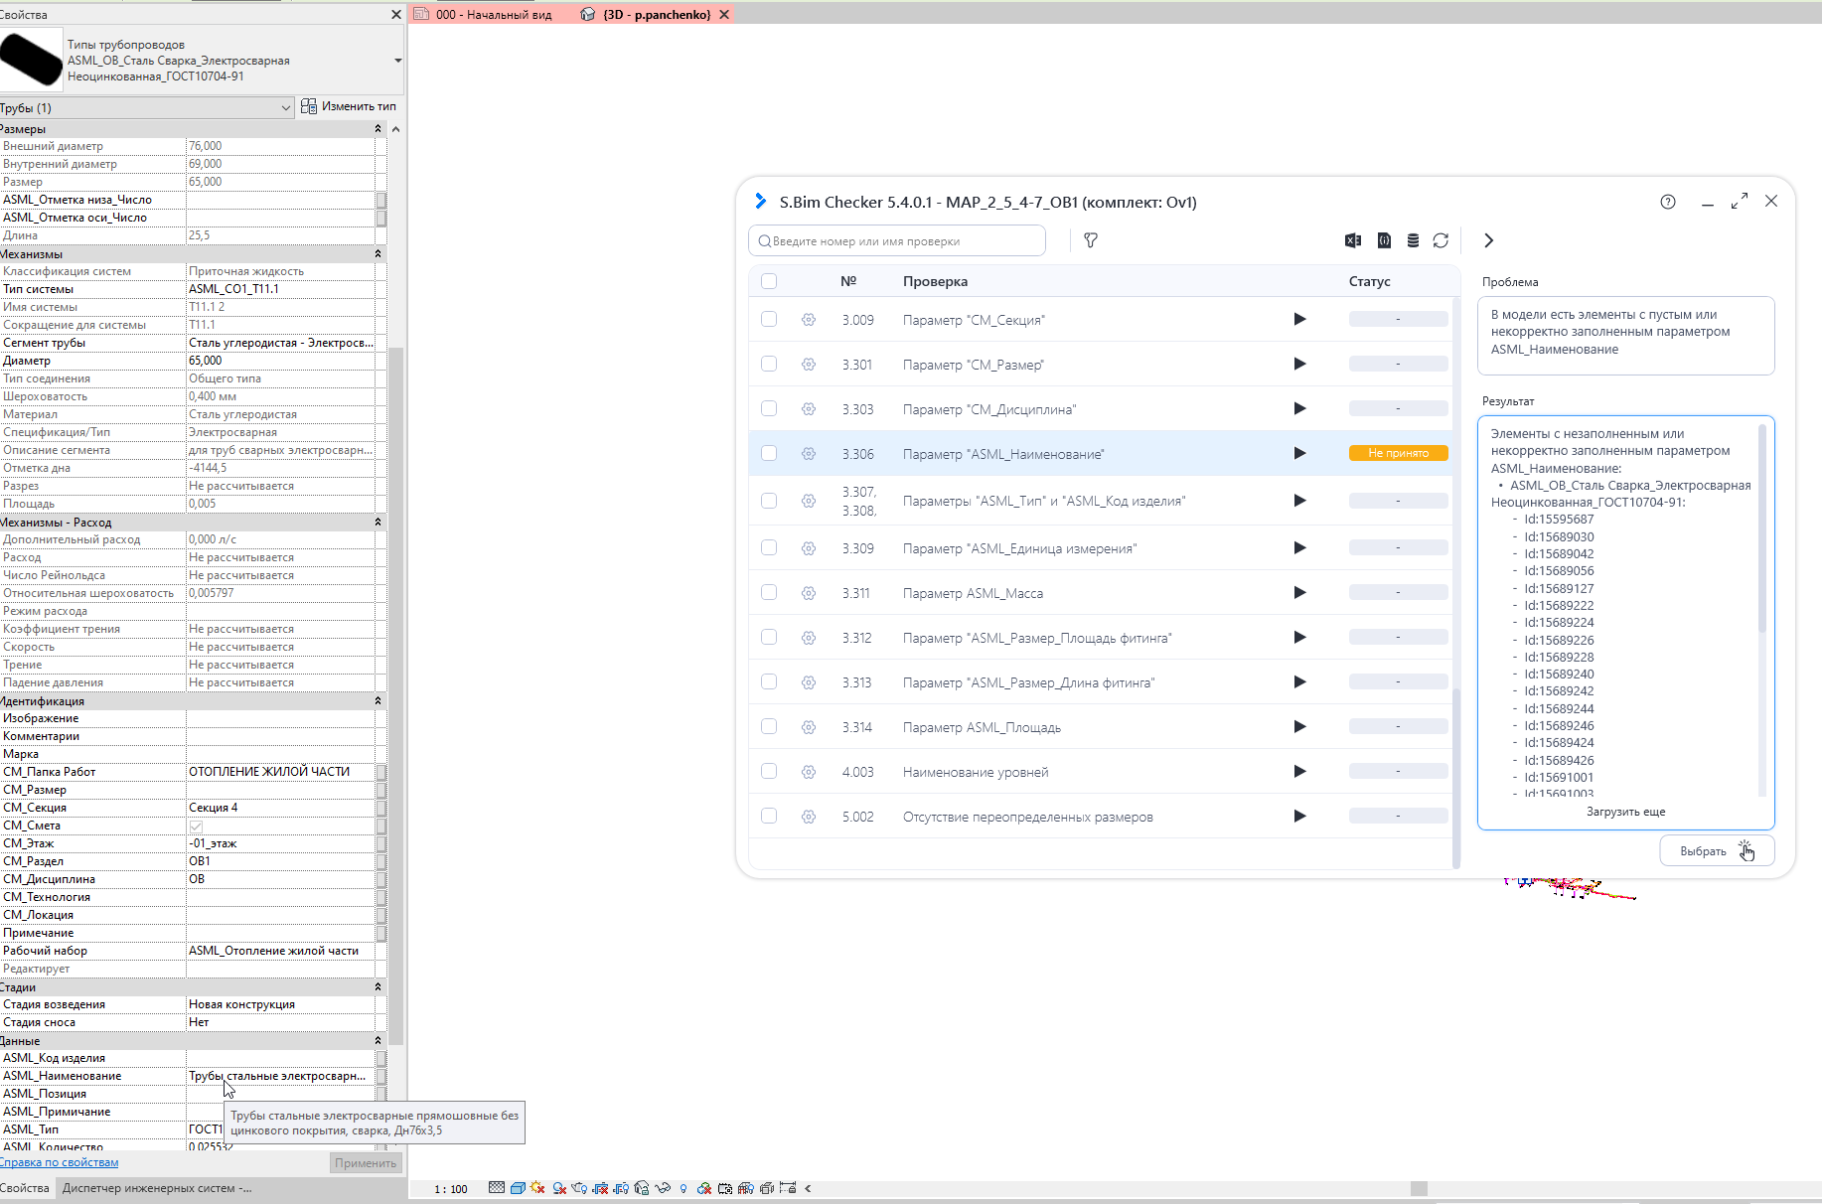Collapse the Механизмы properties group

click(x=378, y=254)
